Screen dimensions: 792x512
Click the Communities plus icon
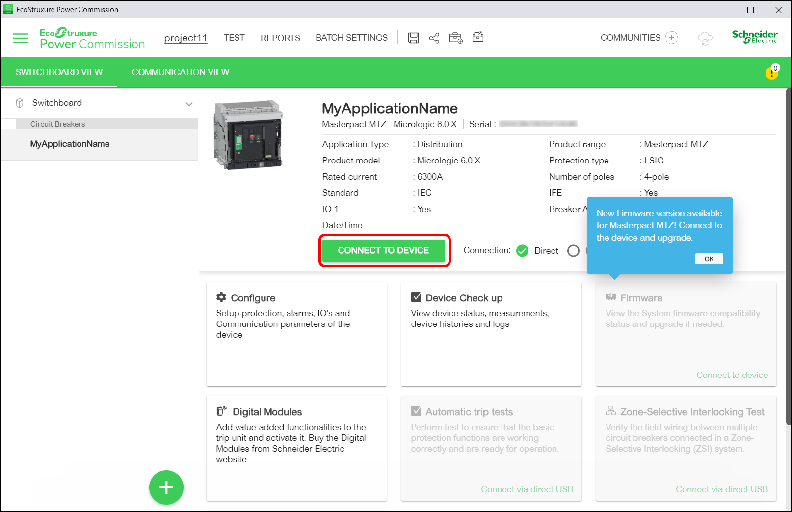click(x=671, y=38)
